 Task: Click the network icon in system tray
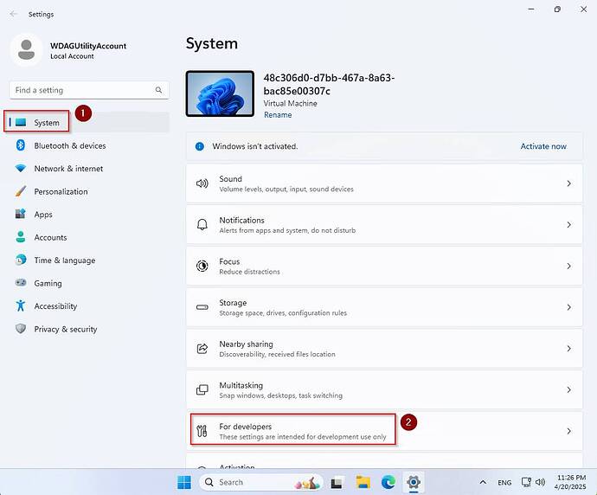point(526,482)
